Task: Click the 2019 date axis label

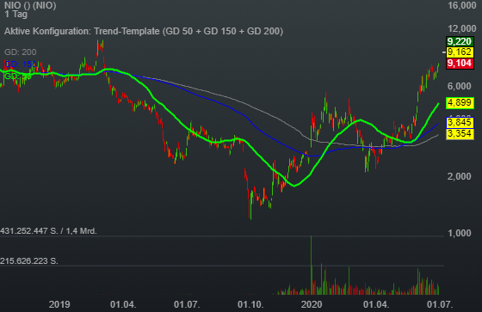Action: pos(59,304)
